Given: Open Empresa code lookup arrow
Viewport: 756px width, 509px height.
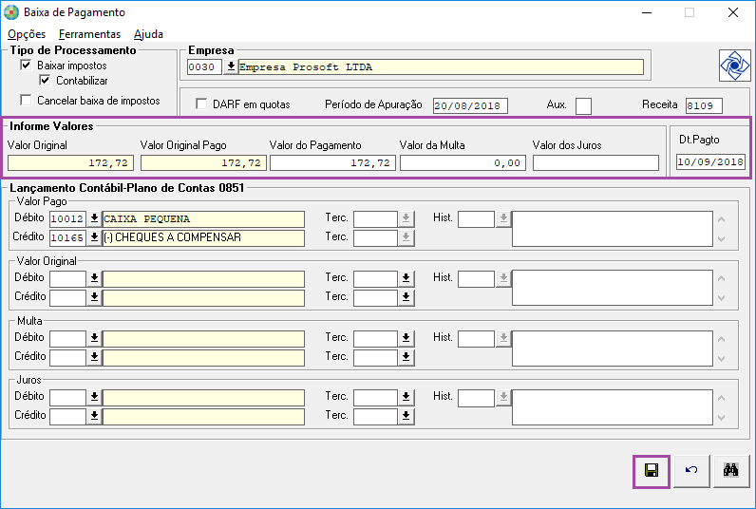Looking at the screenshot, I should [x=231, y=66].
